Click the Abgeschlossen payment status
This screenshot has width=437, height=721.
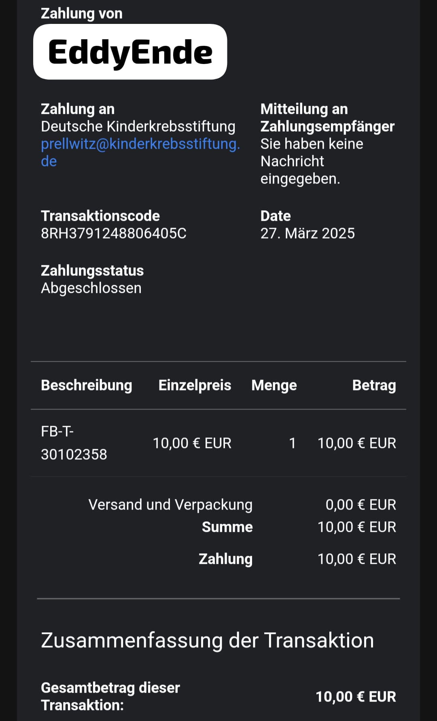click(91, 288)
